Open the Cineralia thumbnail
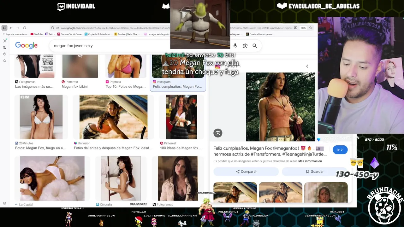Image resolution: width=404 pixels, height=227 pixels. (121, 178)
